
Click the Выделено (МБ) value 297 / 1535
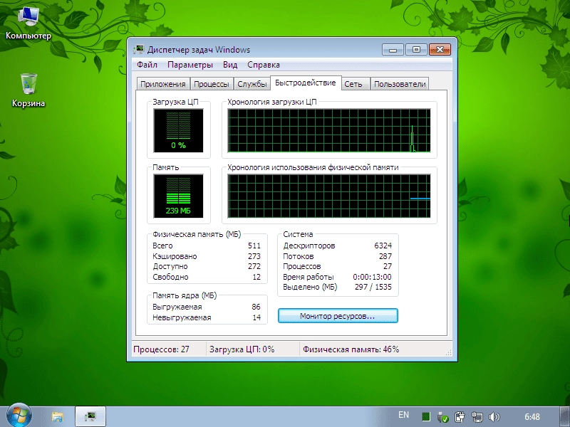point(373,288)
